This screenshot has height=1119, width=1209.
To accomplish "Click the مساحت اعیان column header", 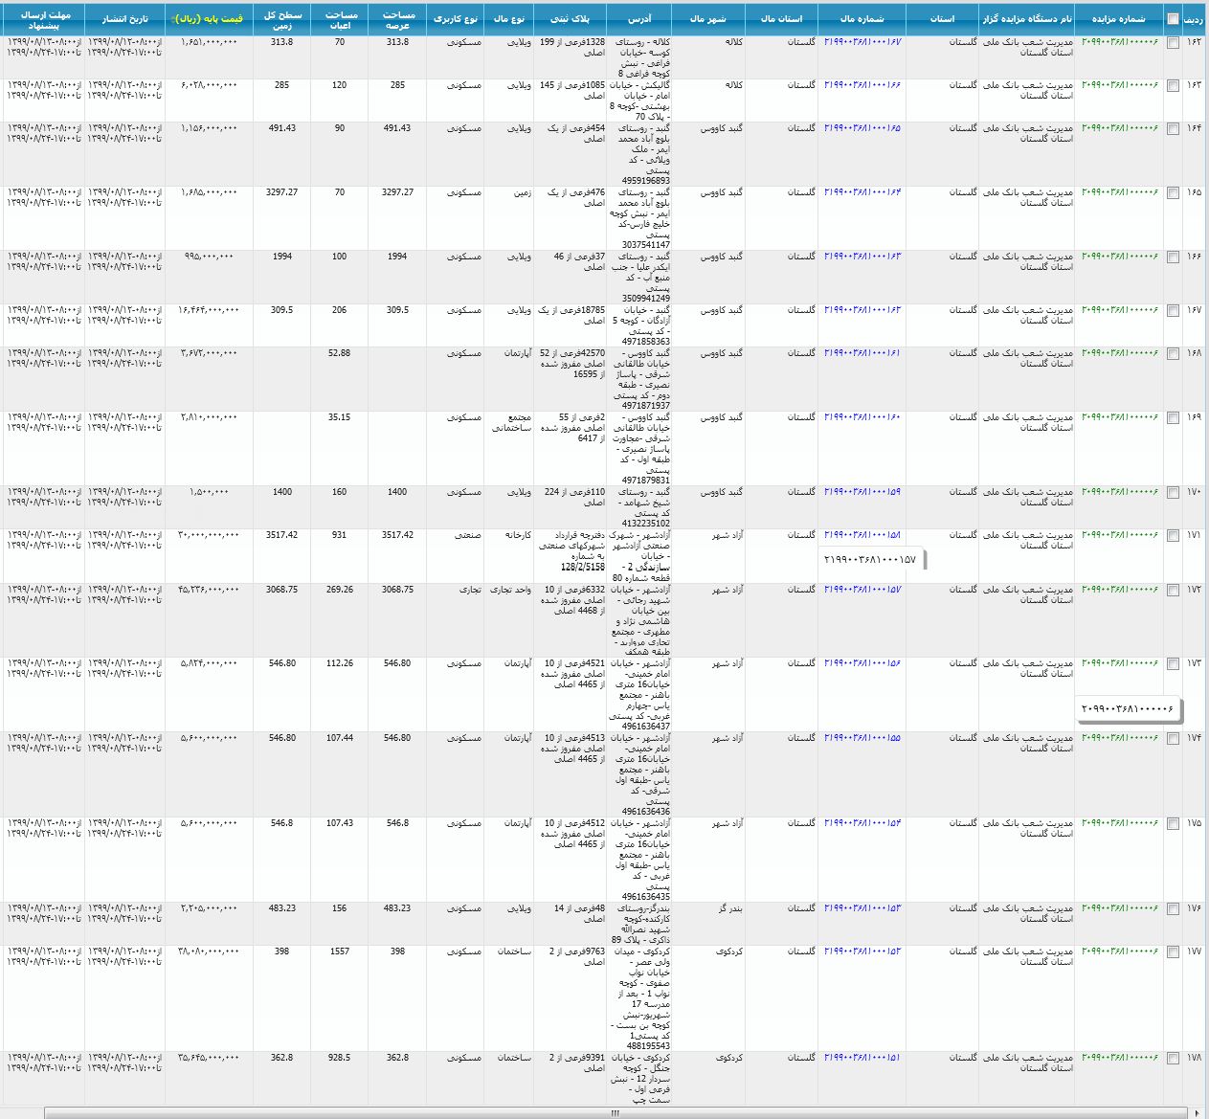I will (340, 19).
